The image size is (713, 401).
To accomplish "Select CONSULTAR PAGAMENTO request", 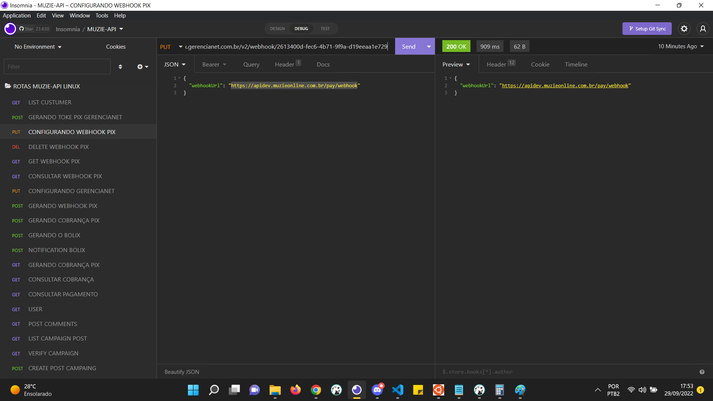I will [x=78, y=294].
